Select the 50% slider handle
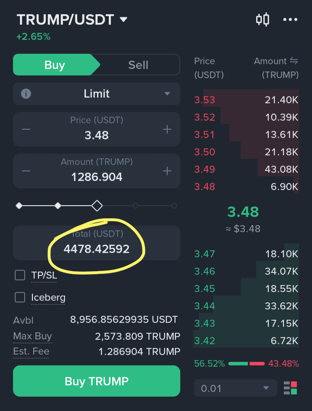The width and height of the screenshot is (312, 411). click(97, 206)
